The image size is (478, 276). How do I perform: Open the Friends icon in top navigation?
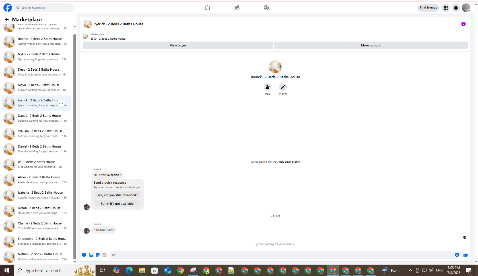click(x=237, y=8)
